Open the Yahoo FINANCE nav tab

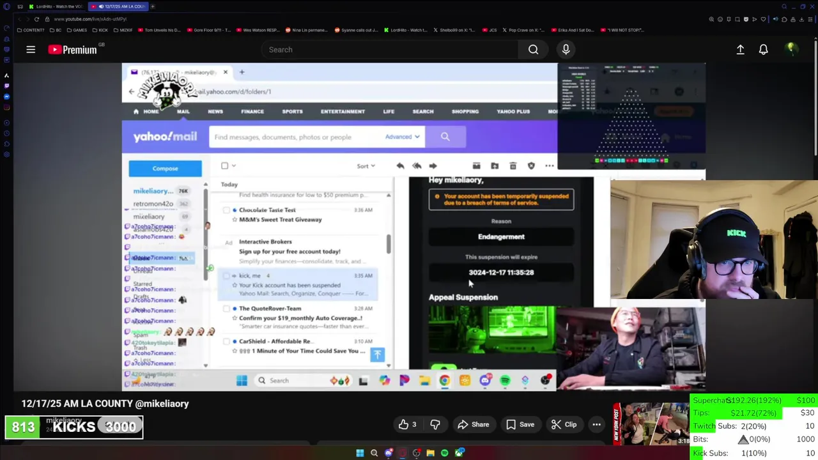(x=252, y=111)
